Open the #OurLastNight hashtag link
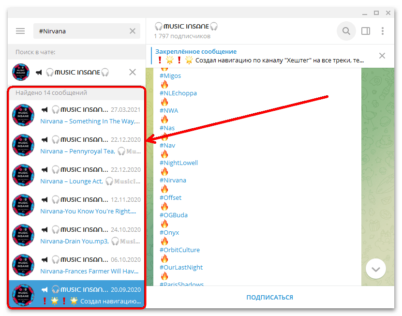The image size is (402, 316). [181, 268]
